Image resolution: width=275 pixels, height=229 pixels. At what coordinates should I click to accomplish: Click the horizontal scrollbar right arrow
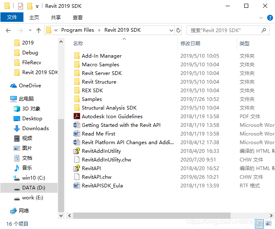271,215
